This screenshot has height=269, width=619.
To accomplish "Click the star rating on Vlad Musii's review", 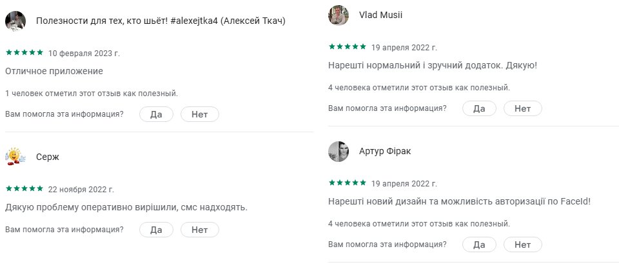I will [348, 47].
